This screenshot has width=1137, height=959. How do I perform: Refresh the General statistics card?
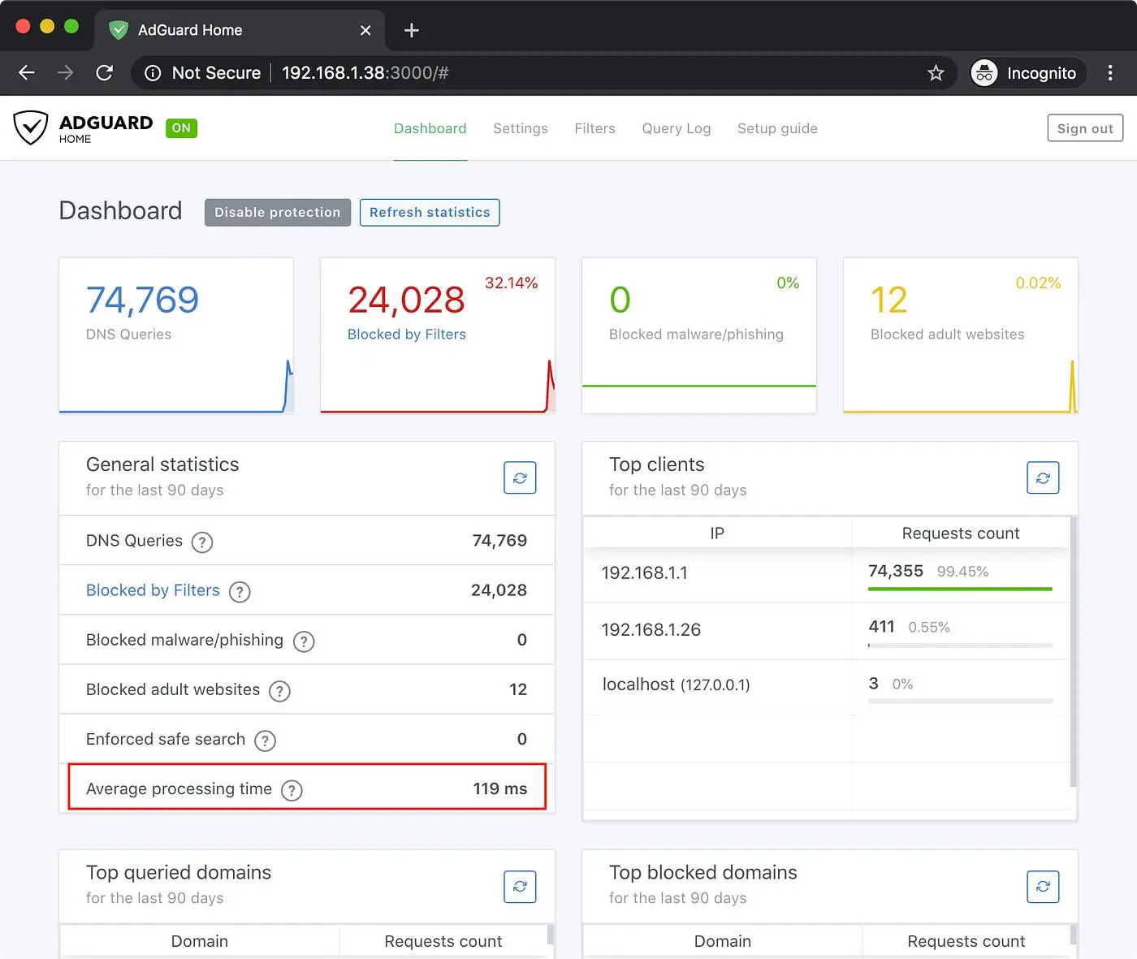520,478
